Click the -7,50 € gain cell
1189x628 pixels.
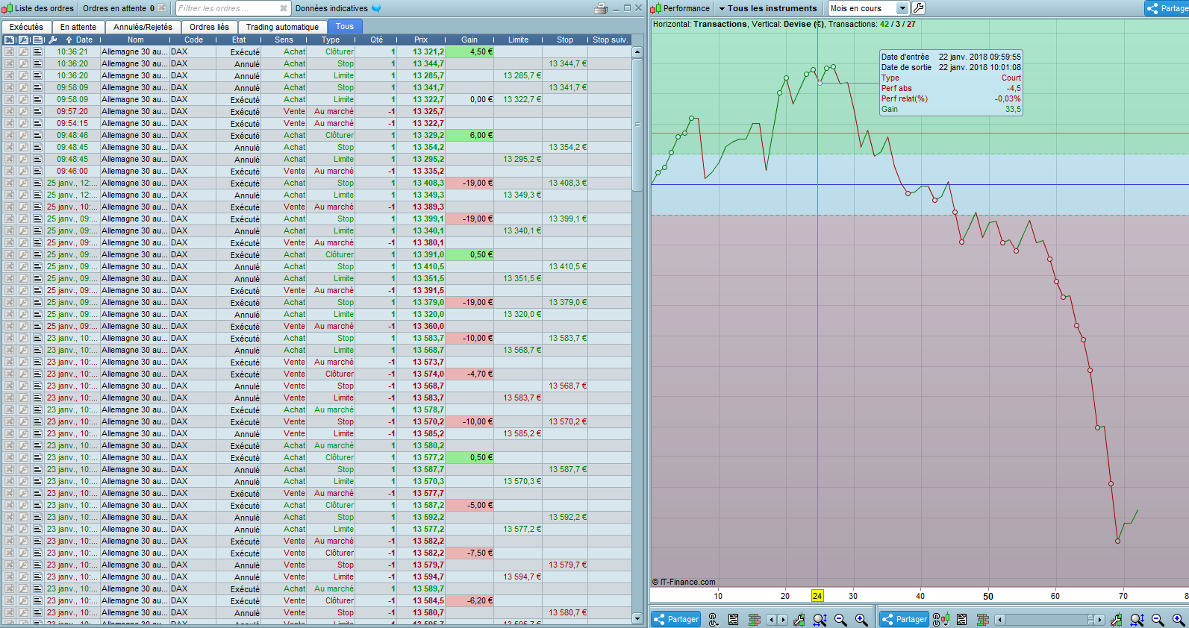[469, 553]
